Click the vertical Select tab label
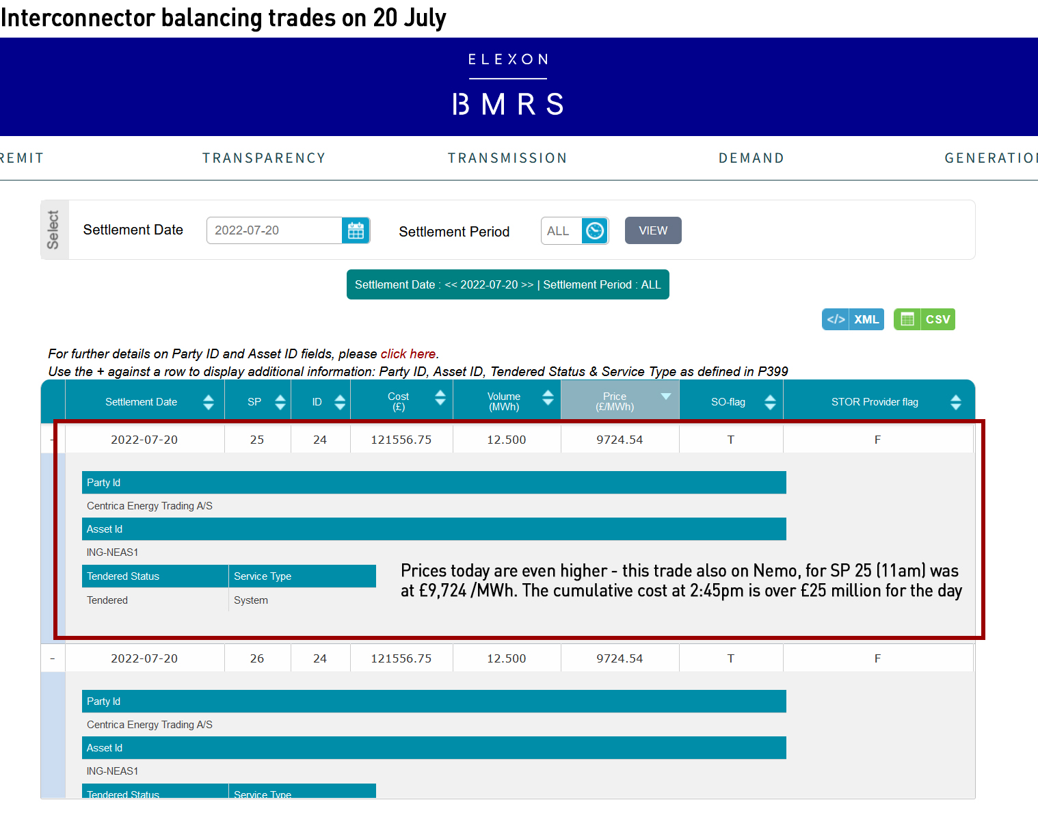Image resolution: width=1038 pixels, height=815 pixels. (x=55, y=230)
